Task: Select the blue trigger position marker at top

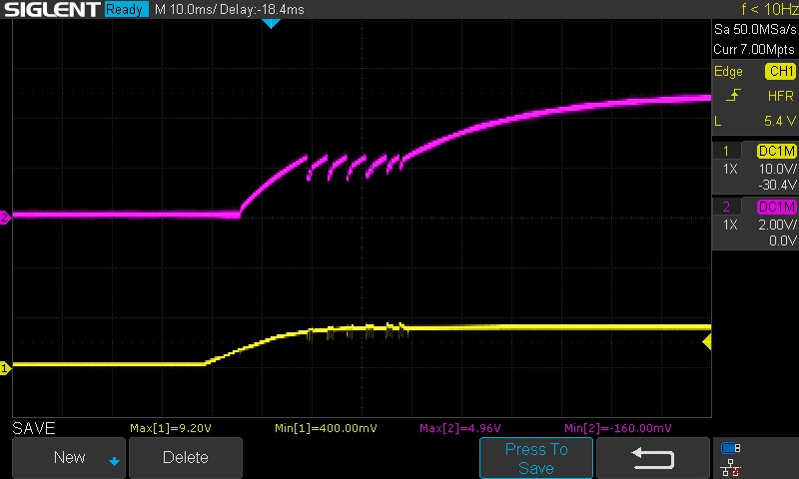Action: click(271, 23)
